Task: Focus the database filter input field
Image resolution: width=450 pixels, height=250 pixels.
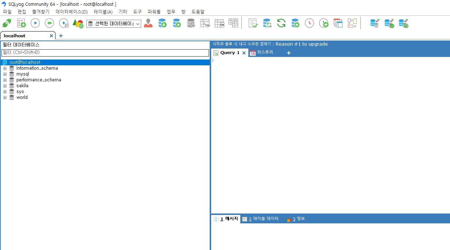Action: click(x=105, y=53)
